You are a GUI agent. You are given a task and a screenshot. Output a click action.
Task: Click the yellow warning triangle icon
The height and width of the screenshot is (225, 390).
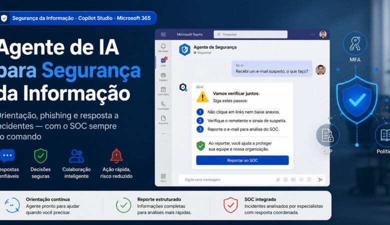coord(202,96)
